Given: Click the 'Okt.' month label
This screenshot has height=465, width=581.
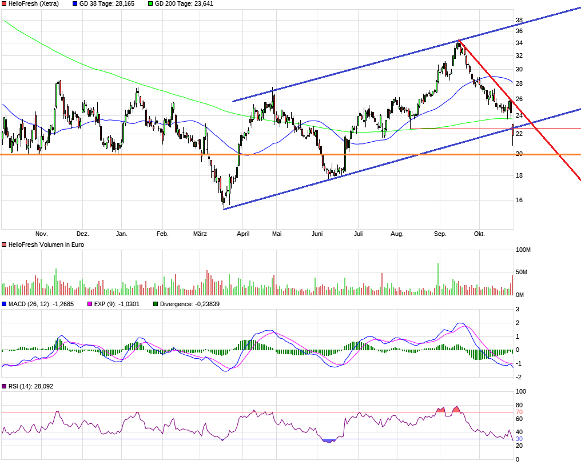Looking at the screenshot, I should [479, 234].
